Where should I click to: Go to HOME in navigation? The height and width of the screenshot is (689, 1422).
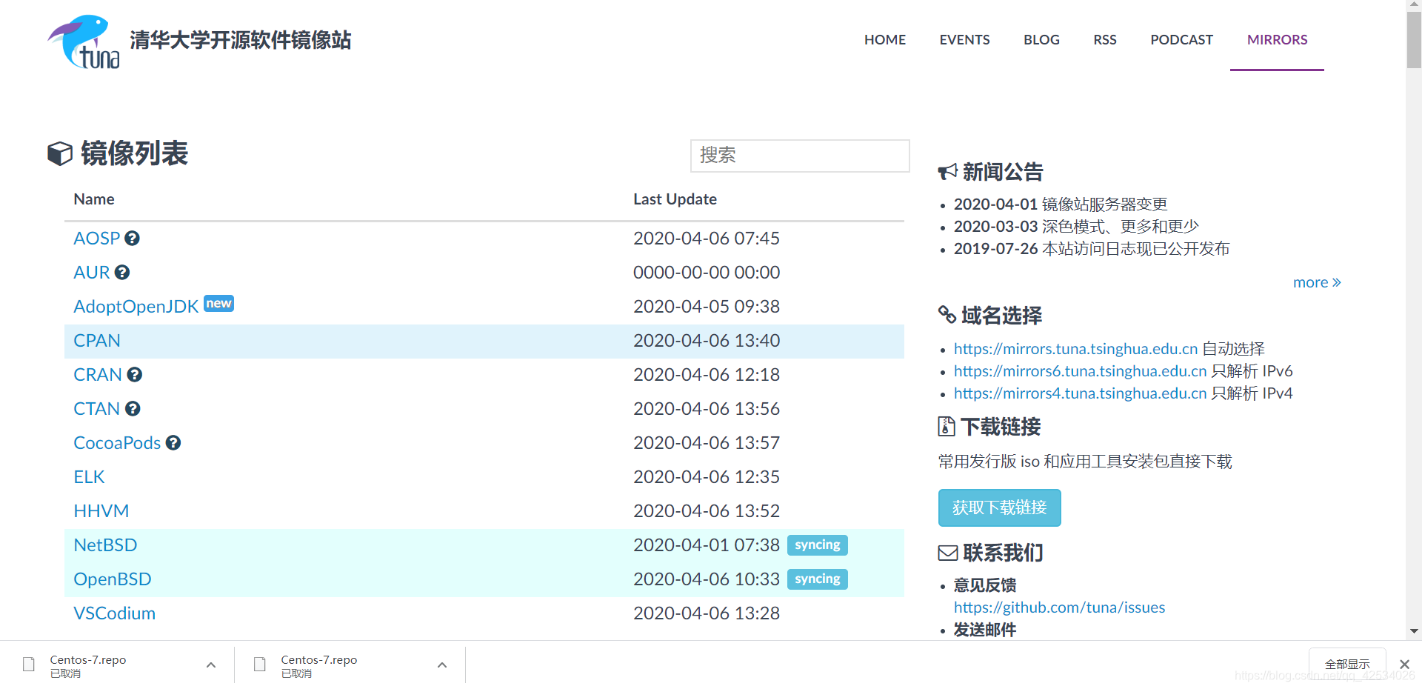(x=885, y=40)
